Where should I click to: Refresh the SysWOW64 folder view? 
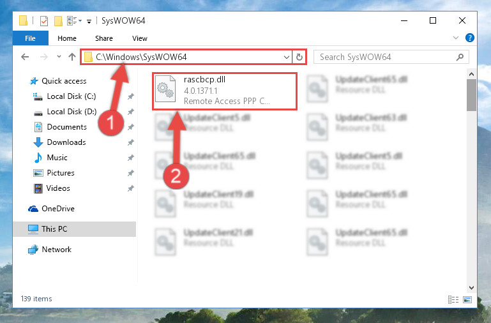click(299, 57)
